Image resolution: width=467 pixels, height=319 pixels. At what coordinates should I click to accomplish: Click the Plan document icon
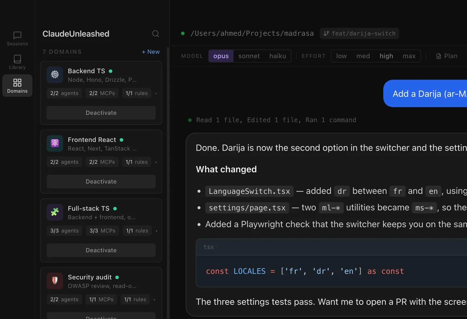(439, 56)
